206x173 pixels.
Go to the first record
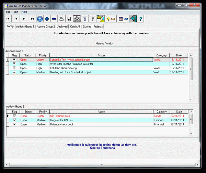pos(8,19)
